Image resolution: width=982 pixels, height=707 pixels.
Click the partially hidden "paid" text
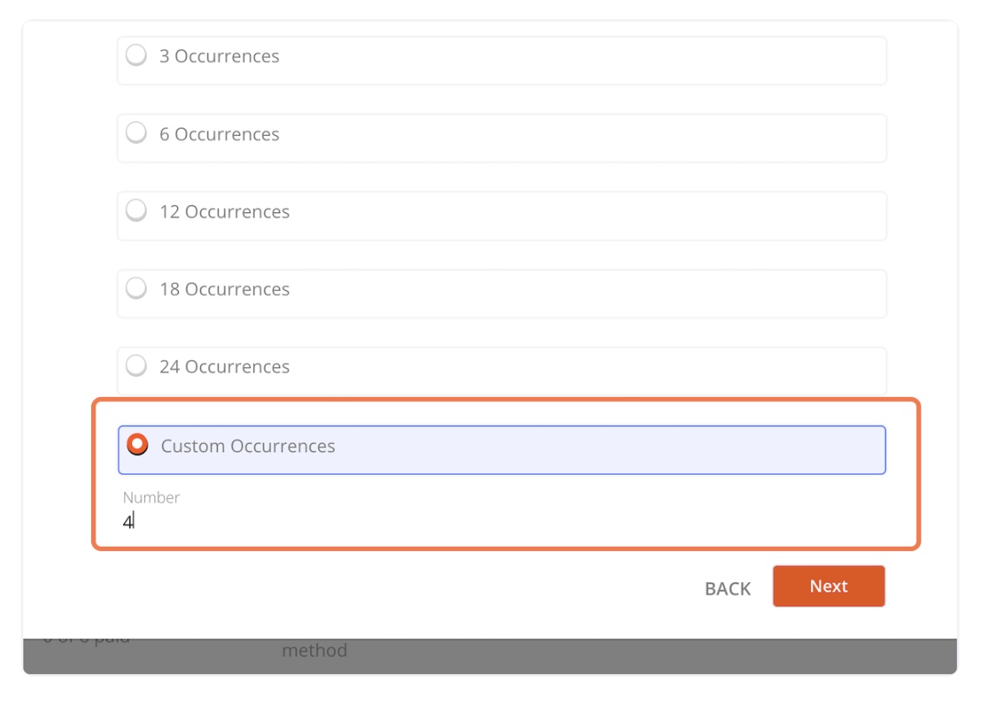[111, 639]
